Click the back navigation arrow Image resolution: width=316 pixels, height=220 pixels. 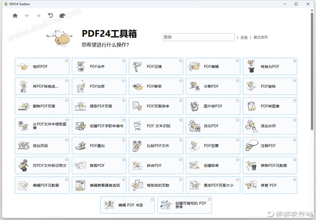[x=27, y=15]
